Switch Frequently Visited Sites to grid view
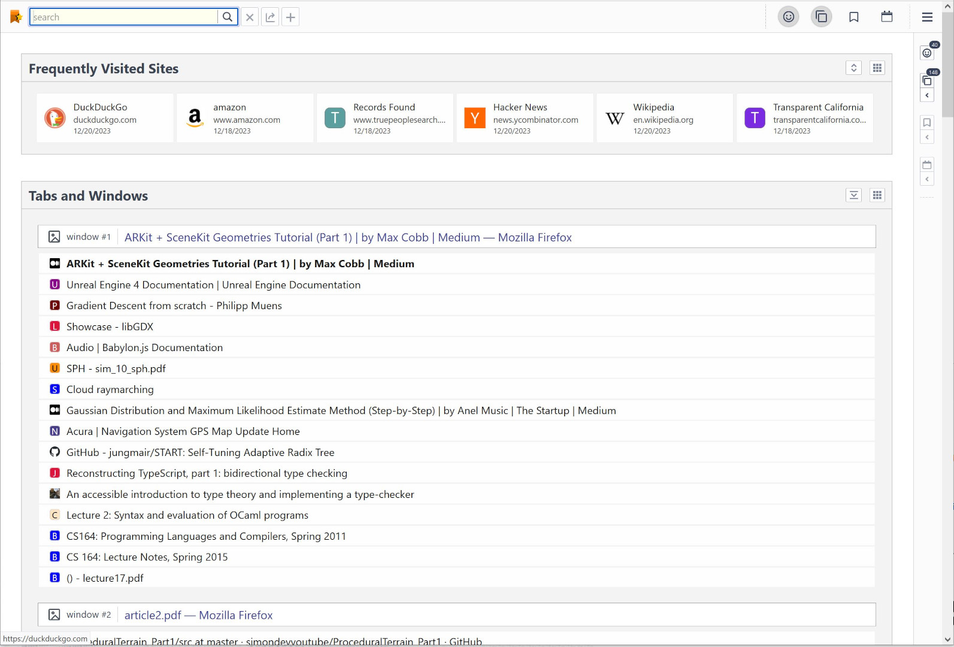 pyautogui.click(x=877, y=68)
